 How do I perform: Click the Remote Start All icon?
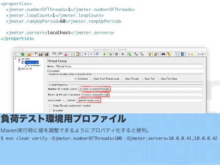[x=130, y=54]
